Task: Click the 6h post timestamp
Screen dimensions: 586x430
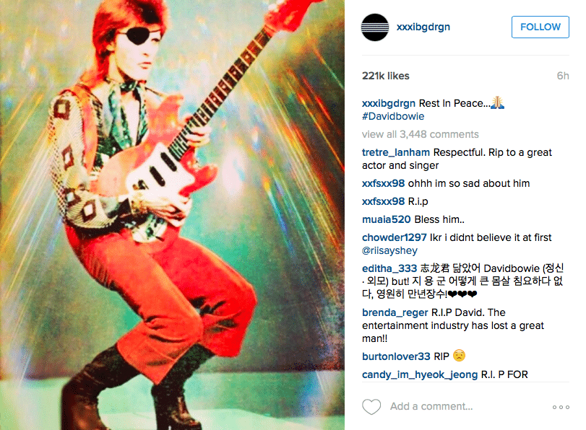Action: click(x=563, y=76)
